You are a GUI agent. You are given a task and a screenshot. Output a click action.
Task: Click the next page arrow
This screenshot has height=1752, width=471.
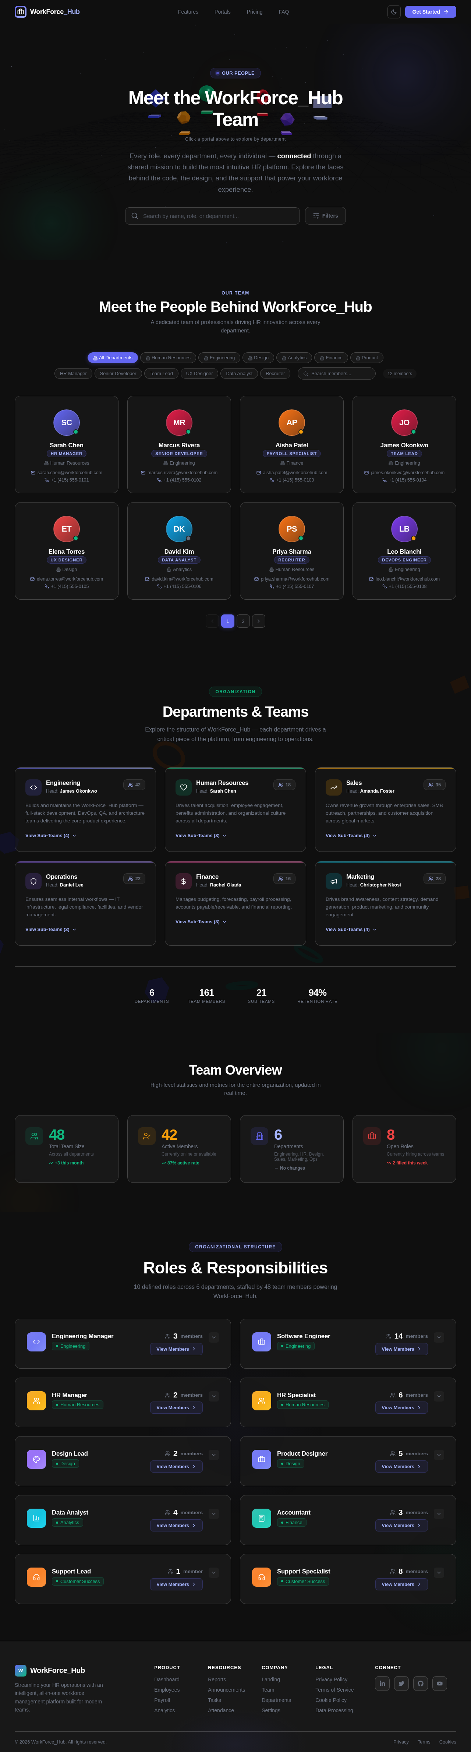click(x=259, y=621)
